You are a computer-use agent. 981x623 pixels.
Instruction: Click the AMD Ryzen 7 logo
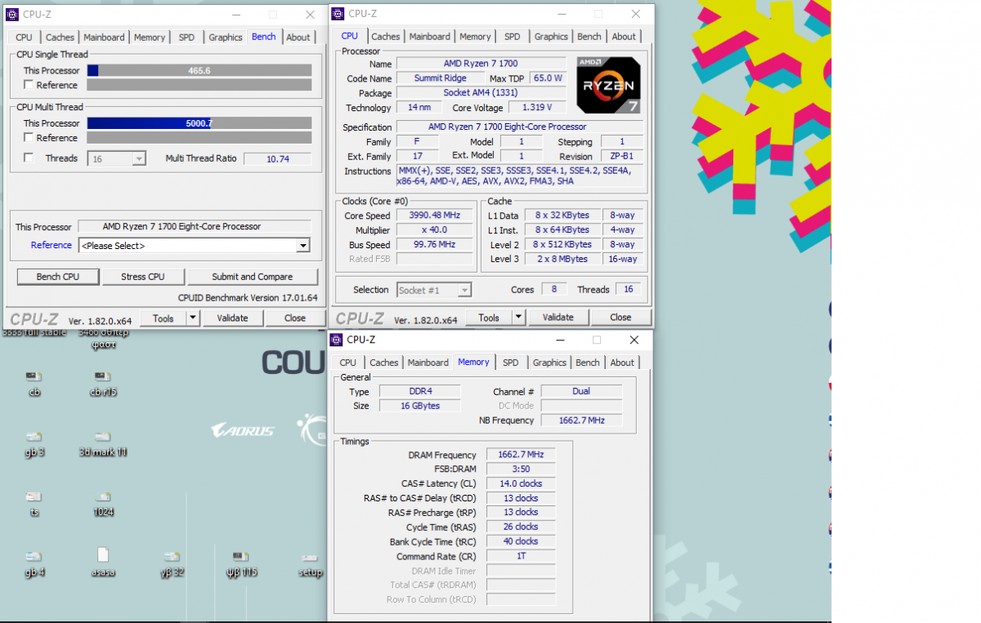pos(607,84)
